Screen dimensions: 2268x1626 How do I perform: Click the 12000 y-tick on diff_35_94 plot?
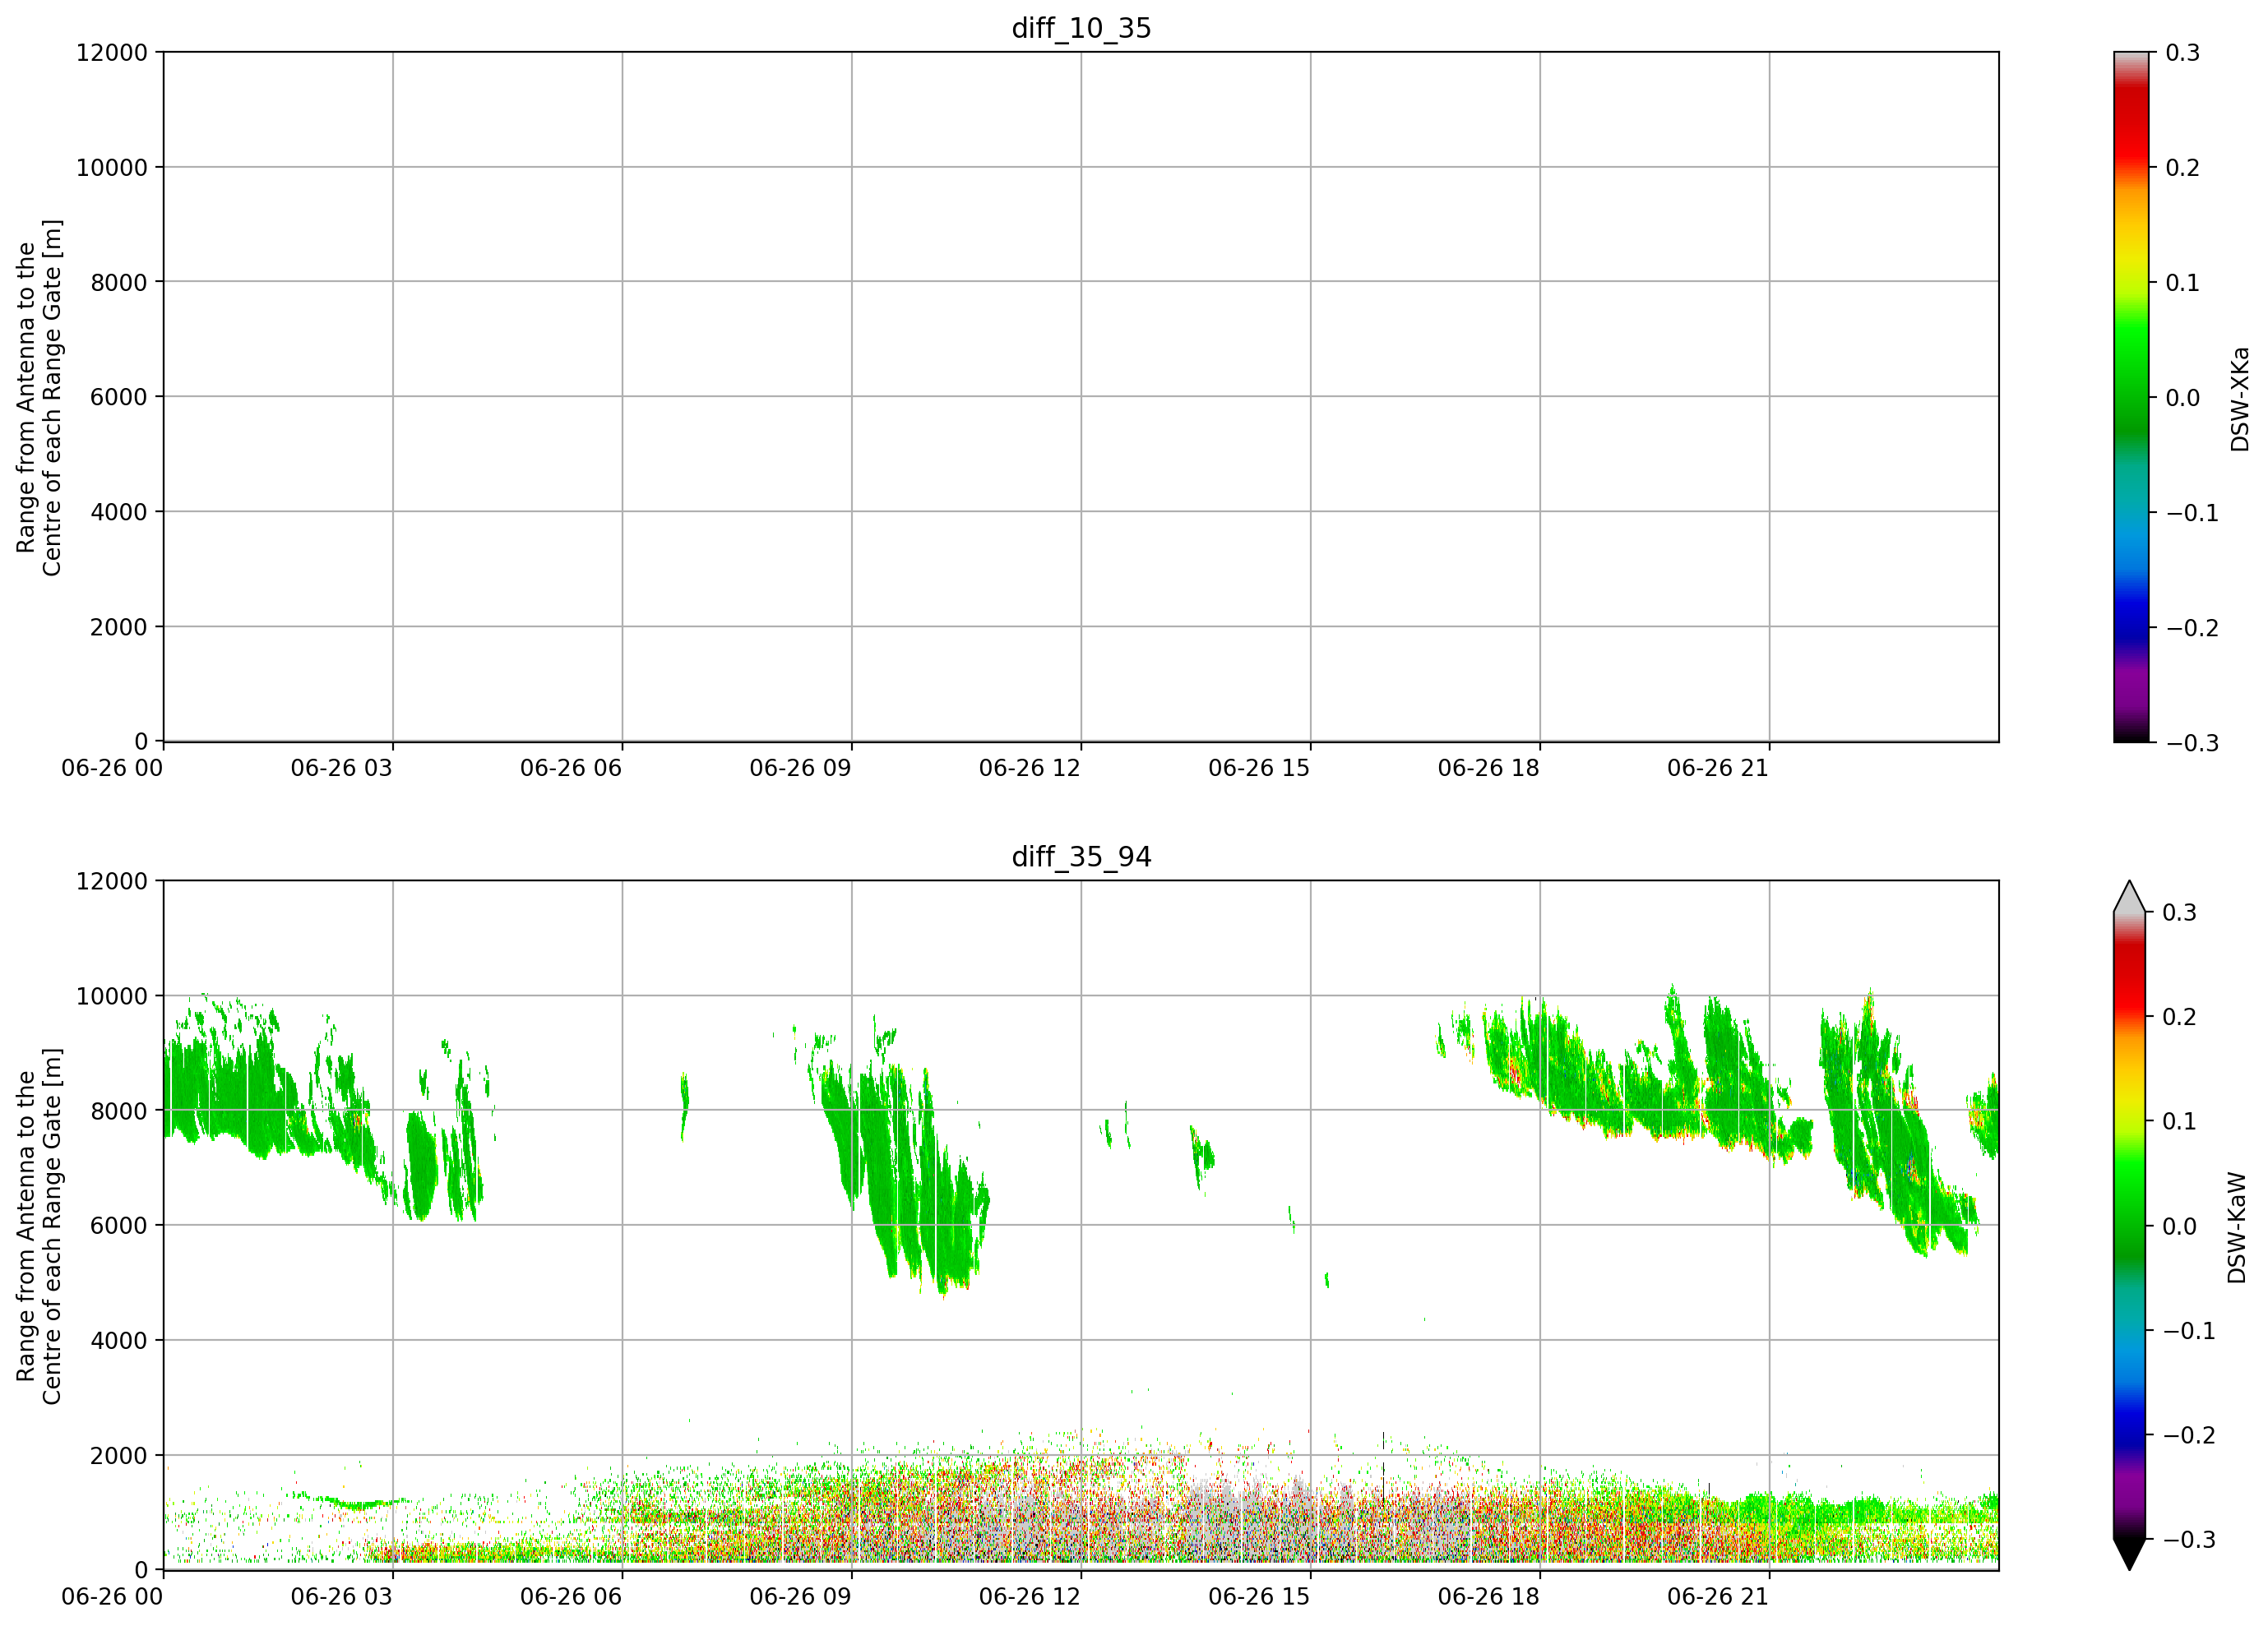112,880
